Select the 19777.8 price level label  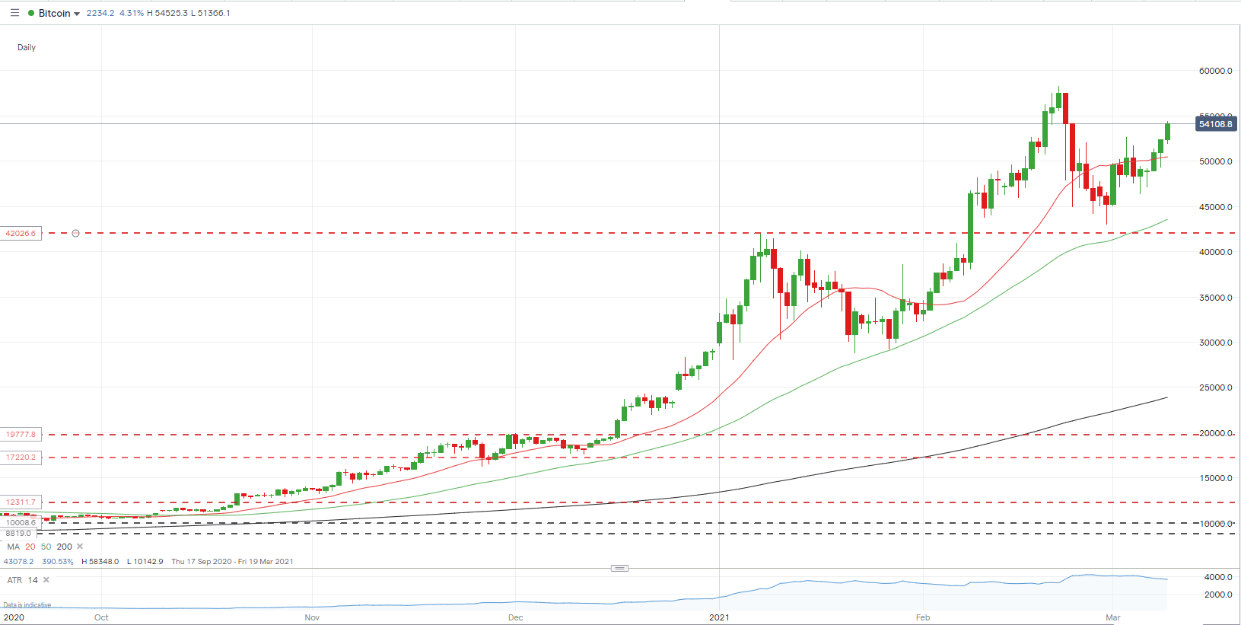pos(21,434)
